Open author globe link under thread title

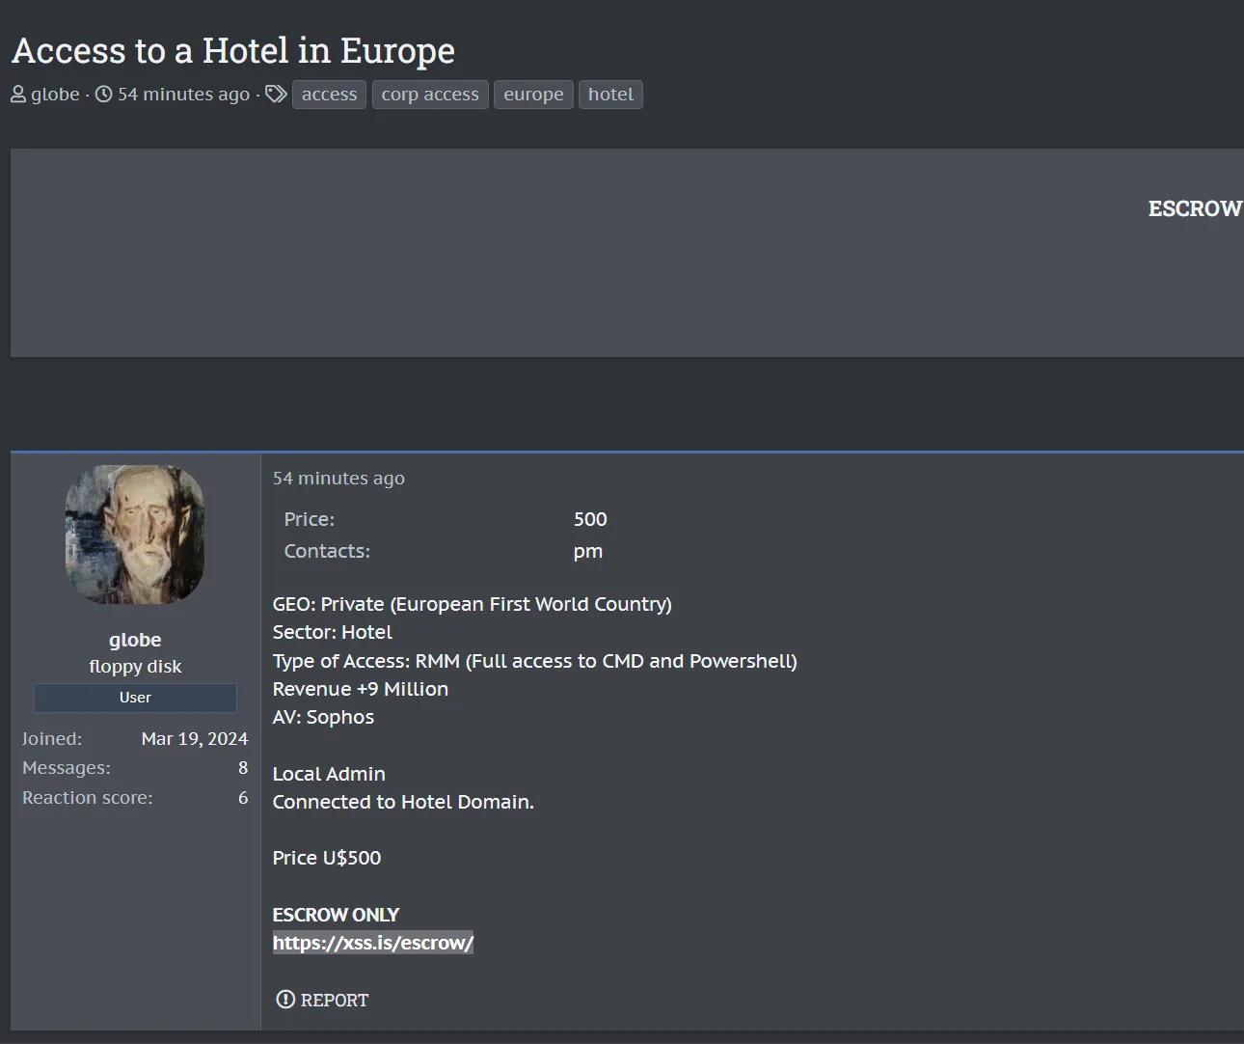click(x=55, y=95)
